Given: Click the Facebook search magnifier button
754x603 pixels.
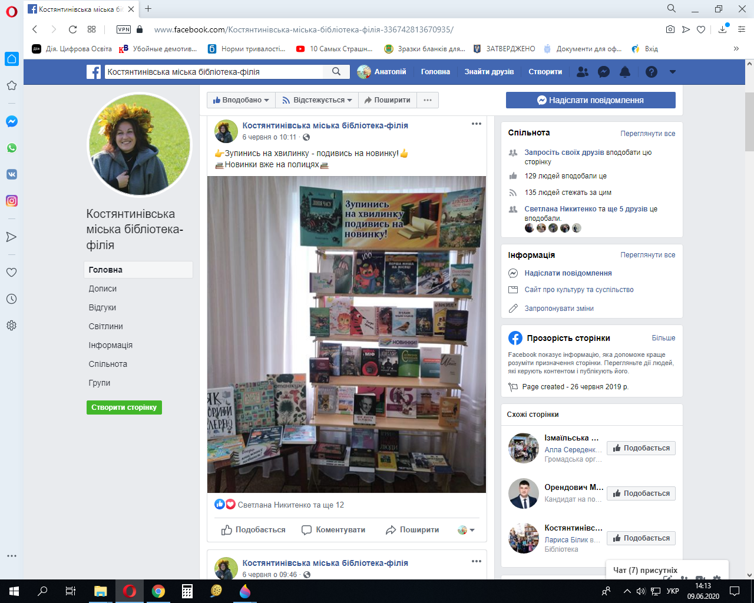Looking at the screenshot, I should pos(336,72).
